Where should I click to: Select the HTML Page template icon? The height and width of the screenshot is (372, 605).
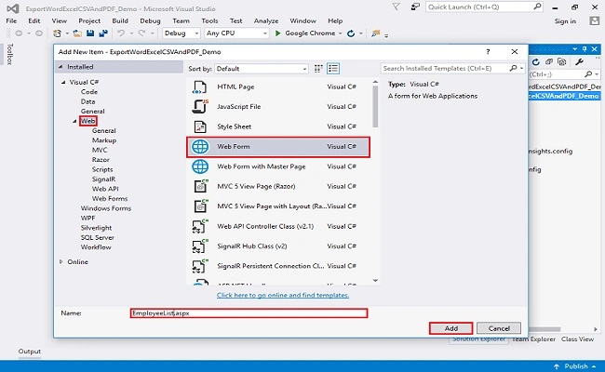coord(200,87)
